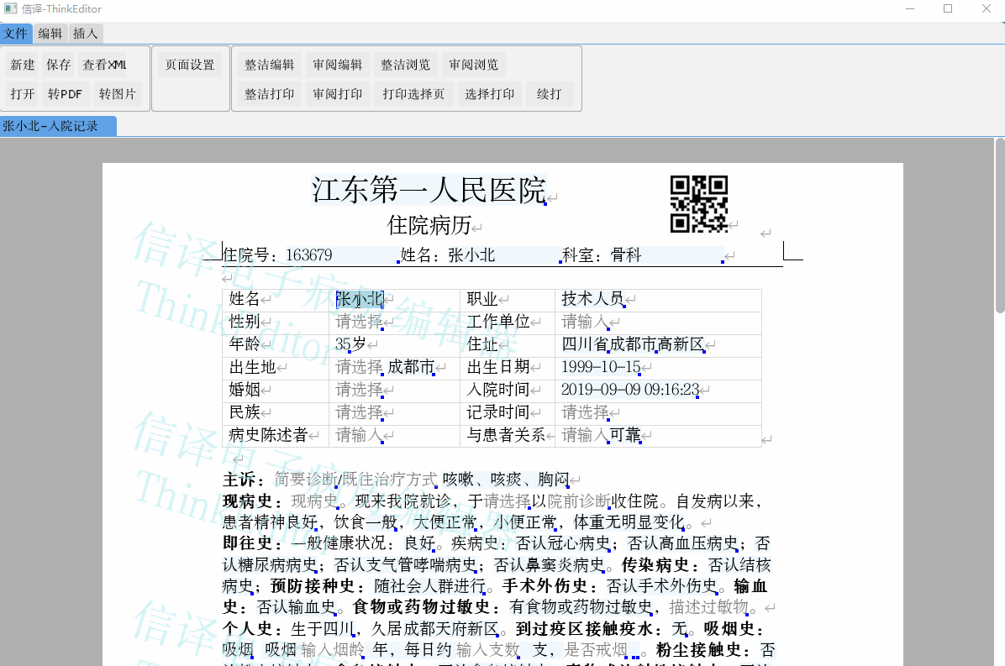
Task: Click the QR code image
Action: 698,204
